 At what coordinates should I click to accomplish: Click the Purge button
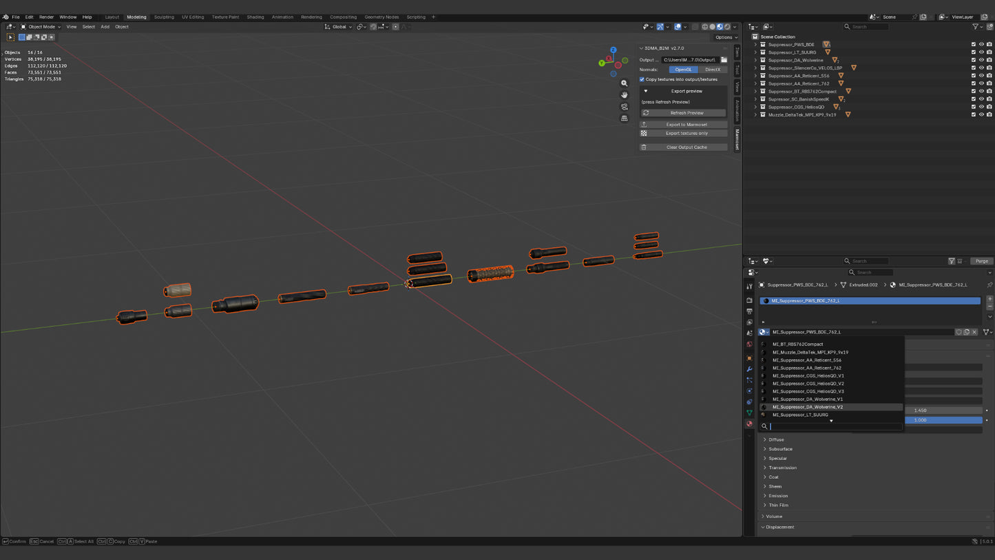(982, 261)
